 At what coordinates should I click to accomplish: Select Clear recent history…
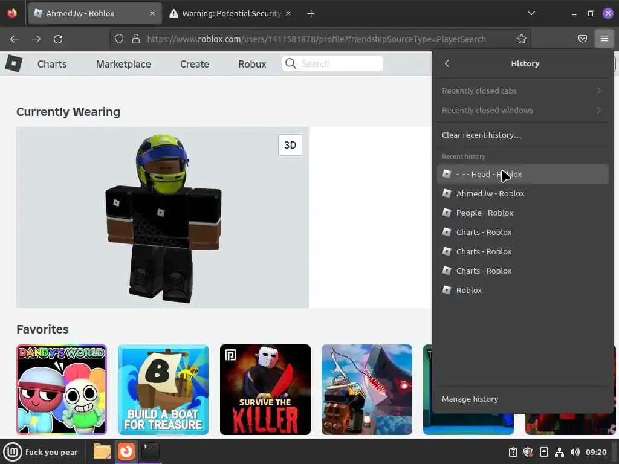click(522, 135)
